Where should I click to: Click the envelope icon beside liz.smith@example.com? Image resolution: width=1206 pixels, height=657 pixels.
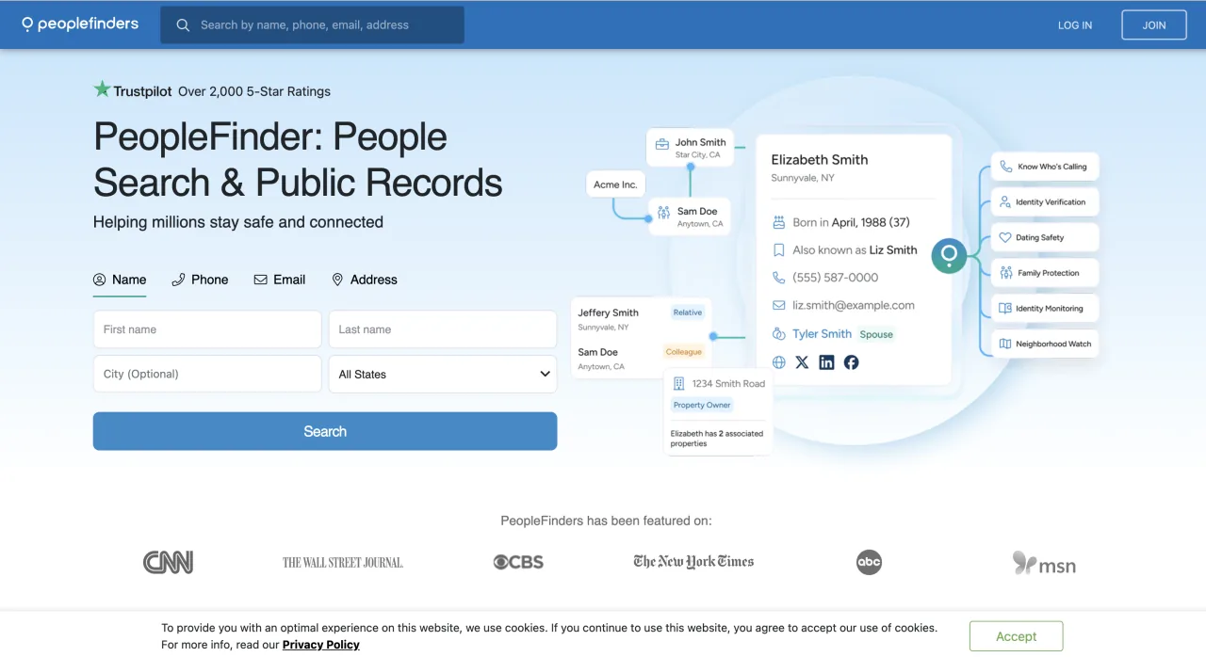coord(778,305)
